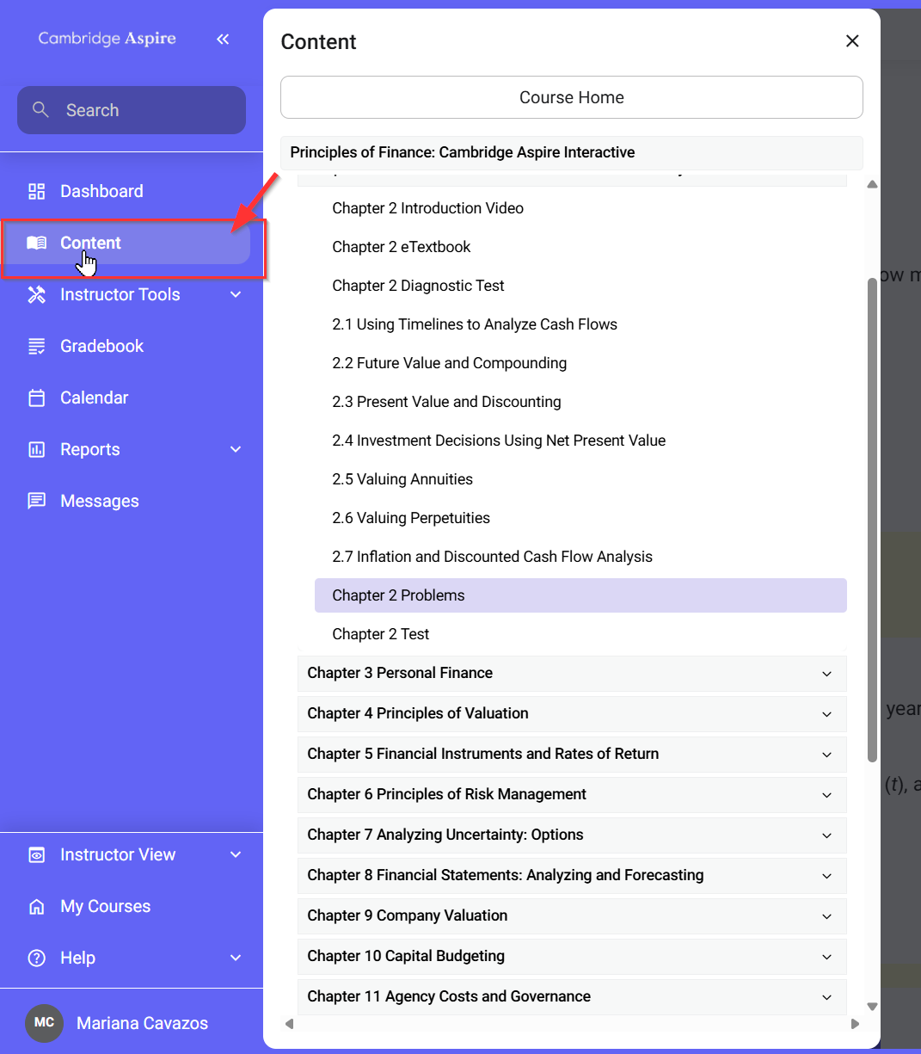Collapse the sidebar with double-chevron icon
Image resolution: width=921 pixels, height=1054 pixels.
223,39
